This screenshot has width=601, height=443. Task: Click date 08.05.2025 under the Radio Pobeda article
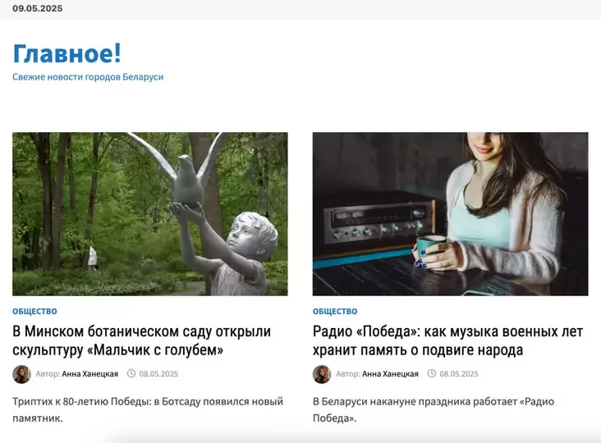coord(459,374)
